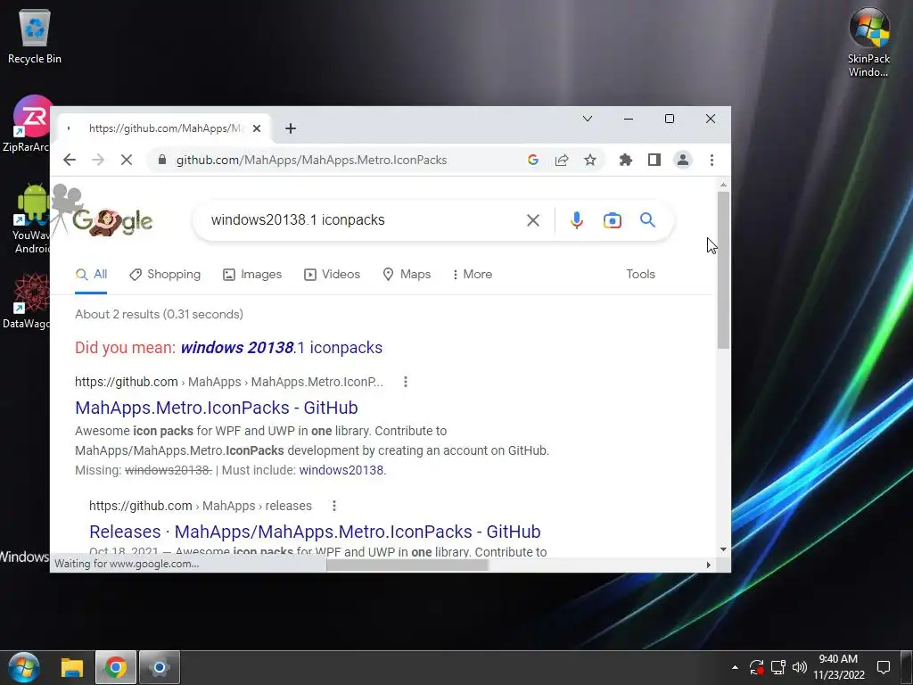Click Must include windows20138 link
This screenshot has width=913, height=685.
tap(342, 470)
